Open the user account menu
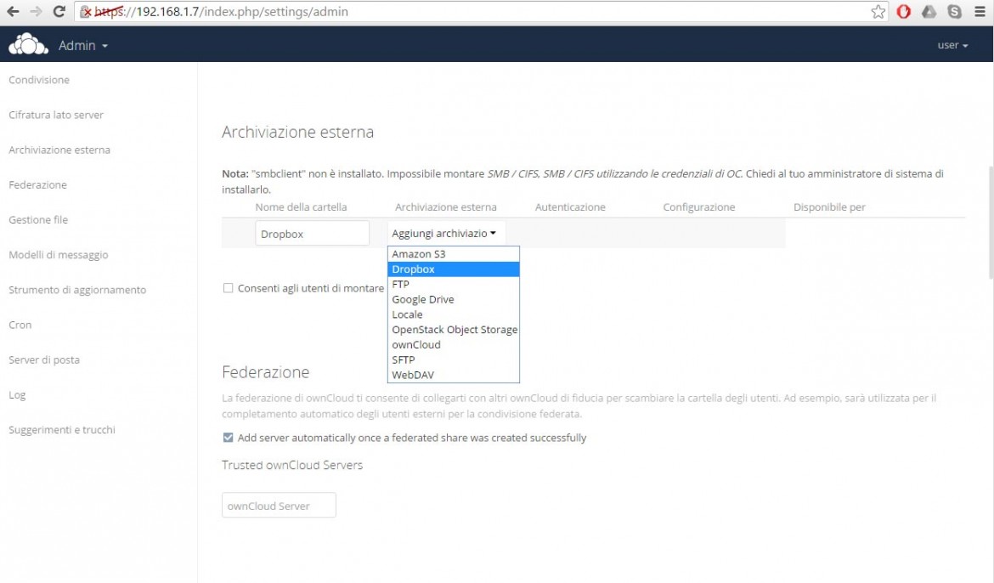Image resolution: width=994 pixels, height=583 pixels. (952, 45)
